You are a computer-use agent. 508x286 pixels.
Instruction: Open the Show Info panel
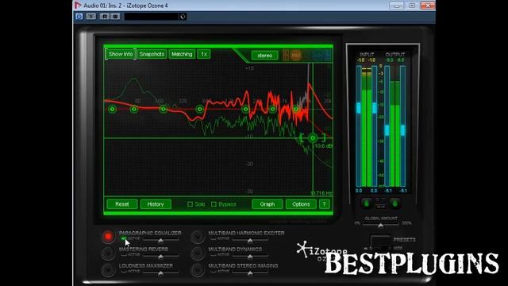click(121, 54)
